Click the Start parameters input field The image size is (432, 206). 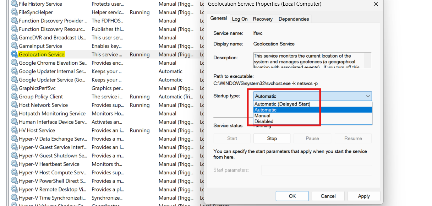point(316,170)
